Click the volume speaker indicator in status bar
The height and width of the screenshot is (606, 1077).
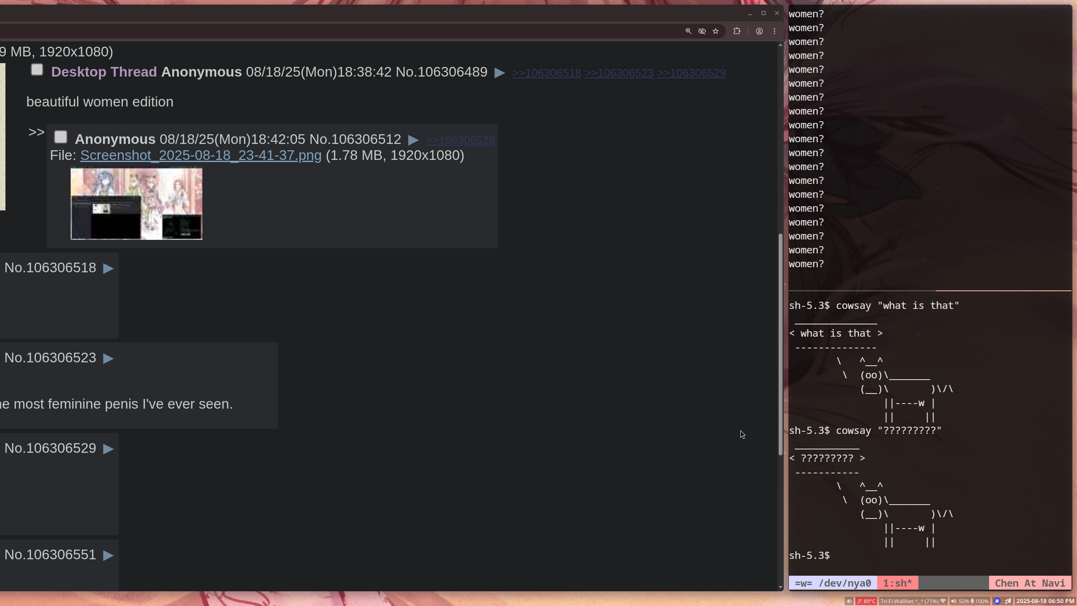pos(953,601)
